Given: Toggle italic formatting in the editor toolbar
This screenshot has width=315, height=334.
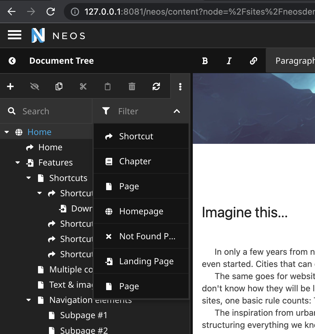Looking at the screenshot, I should (229, 61).
